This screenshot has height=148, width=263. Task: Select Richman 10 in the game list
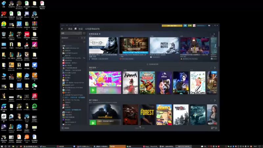[x=72, y=48]
